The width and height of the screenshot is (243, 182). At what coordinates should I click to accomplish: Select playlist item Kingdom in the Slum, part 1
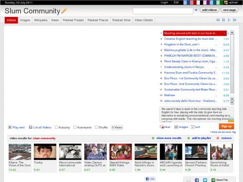[x=195, y=45]
